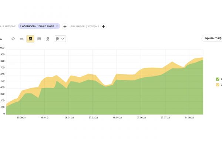The image size is (222, 142).
Task: Click the 'Скрыть график' button
Action: 212,38
